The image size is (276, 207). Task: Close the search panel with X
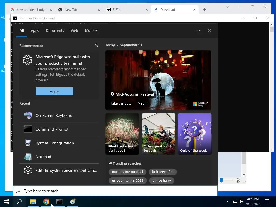(209, 30)
